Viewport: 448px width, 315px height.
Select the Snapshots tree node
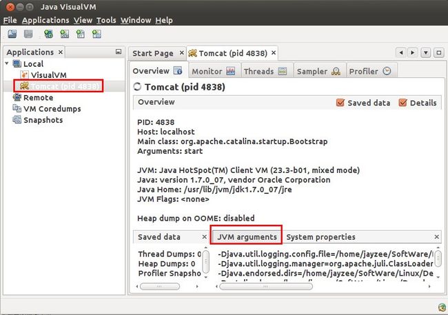[43, 120]
